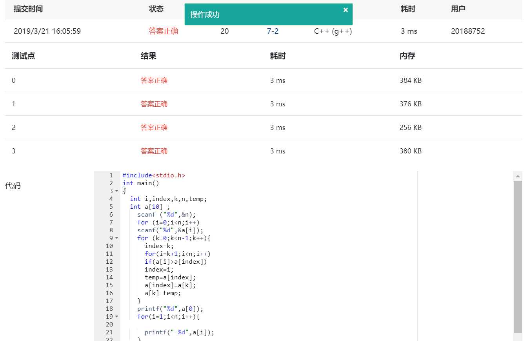Click the user ID 20188752

click(468, 31)
